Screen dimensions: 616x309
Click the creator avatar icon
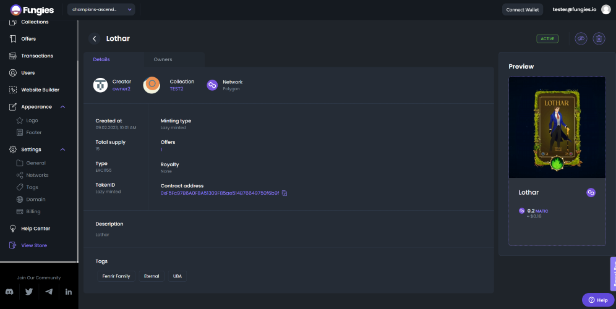(100, 85)
